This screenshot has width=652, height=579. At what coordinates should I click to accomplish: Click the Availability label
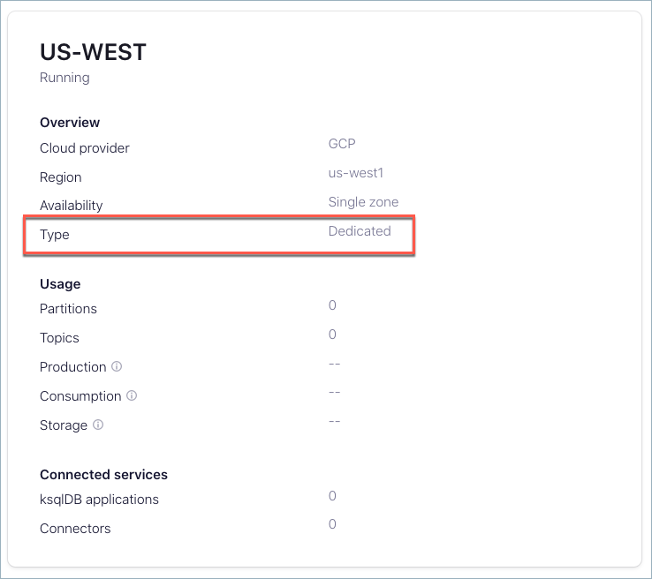(71, 206)
